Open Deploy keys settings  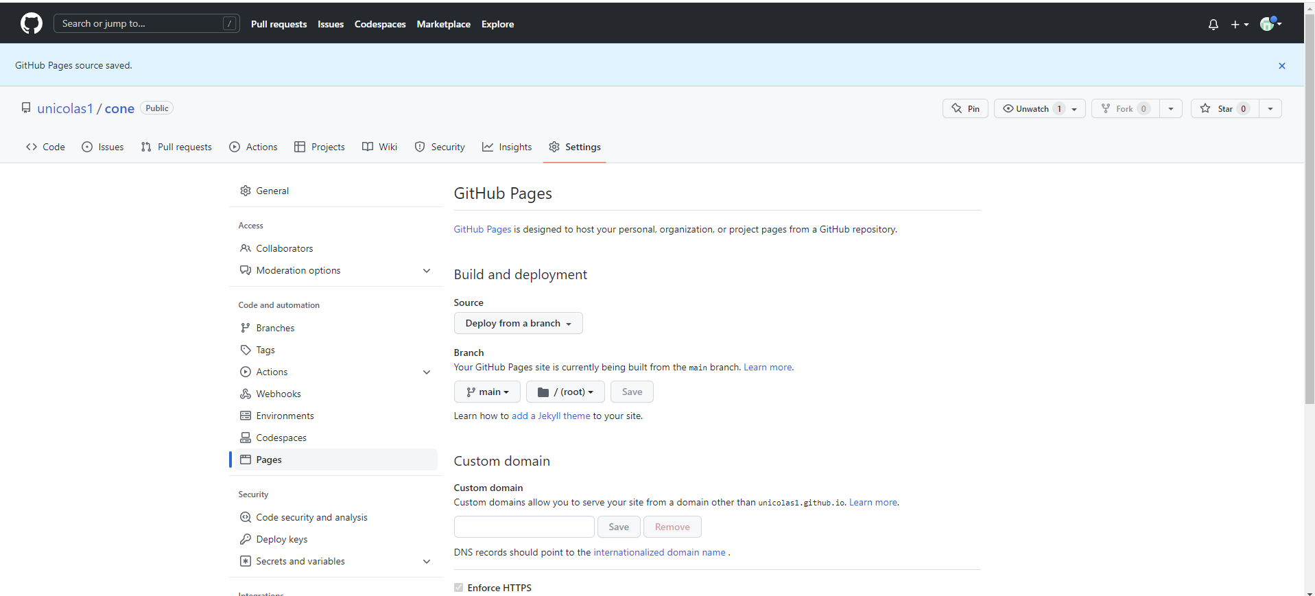click(x=336, y=539)
